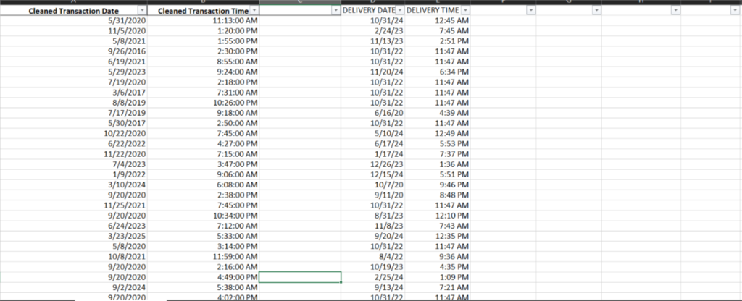Screen dimensions: 742x301
Task: Select the empty cell beside 4:49:00 PM
Action: [300, 277]
